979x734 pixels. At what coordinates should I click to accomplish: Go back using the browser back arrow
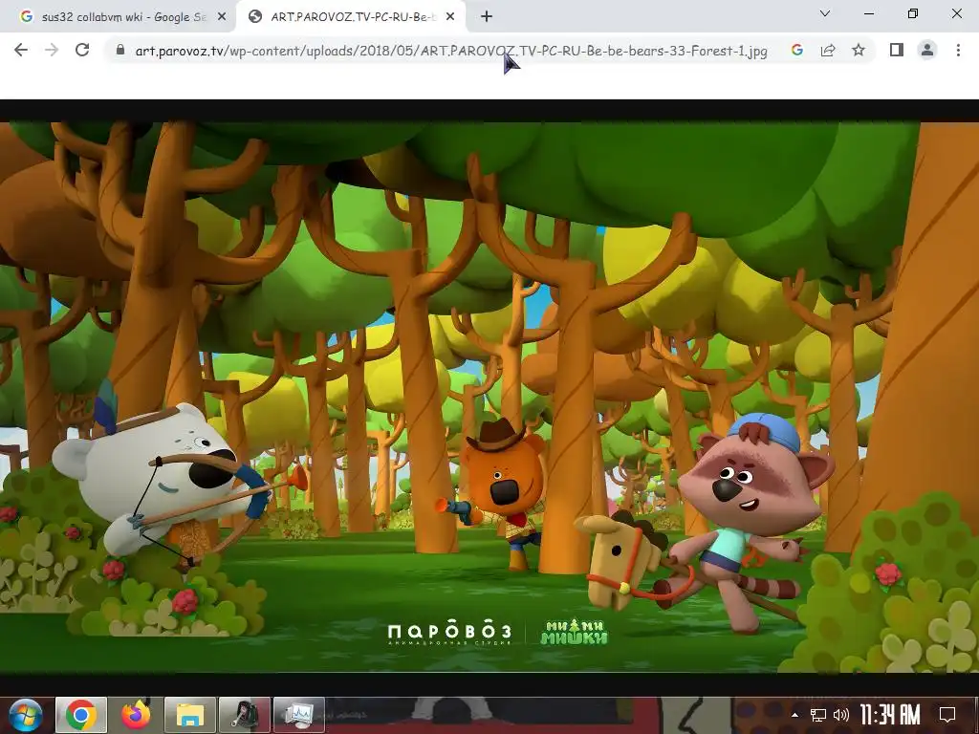pos(21,50)
